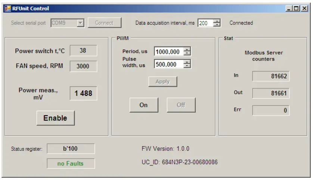This screenshot has width=313, height=180.
Task: Decrease data acquisition interval with down arrow
Action: (217, 25)
